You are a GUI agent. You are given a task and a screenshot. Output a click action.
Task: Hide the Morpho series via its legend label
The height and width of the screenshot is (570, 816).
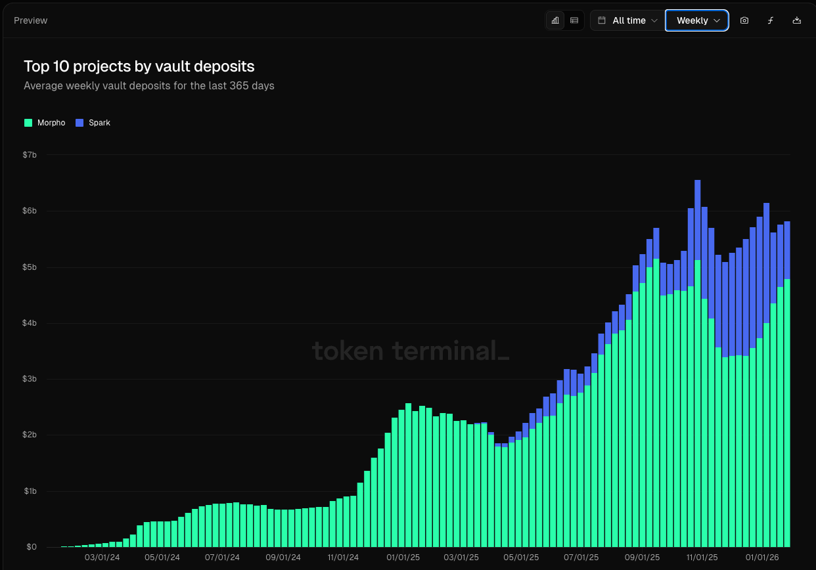(x=51, y=123)
